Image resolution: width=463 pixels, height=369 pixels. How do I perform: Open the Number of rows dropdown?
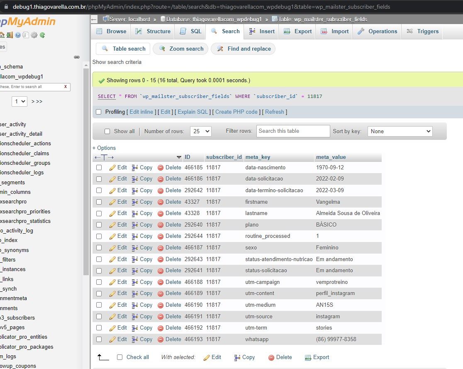click(201, 131)
